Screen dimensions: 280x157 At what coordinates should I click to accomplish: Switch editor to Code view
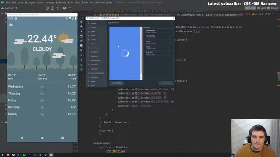[x=250, y=8]
